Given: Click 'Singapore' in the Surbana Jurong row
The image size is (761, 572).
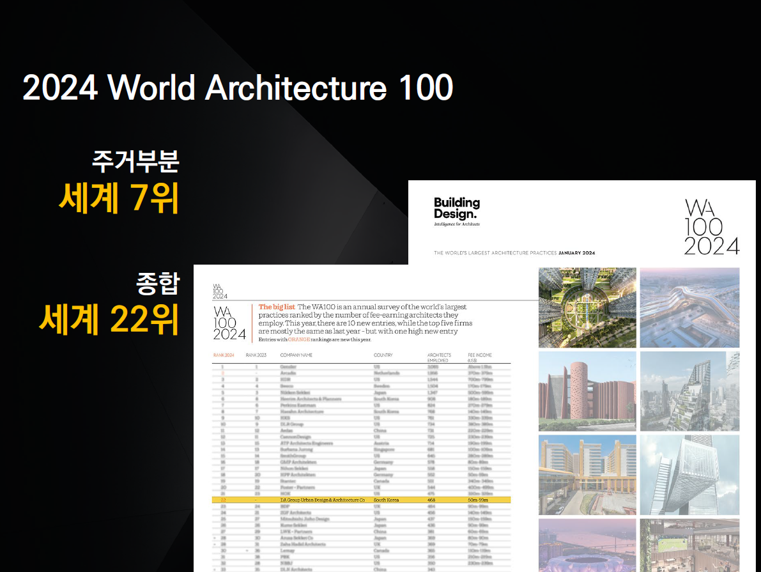Looking at the screenshot, I should point(385,449).
